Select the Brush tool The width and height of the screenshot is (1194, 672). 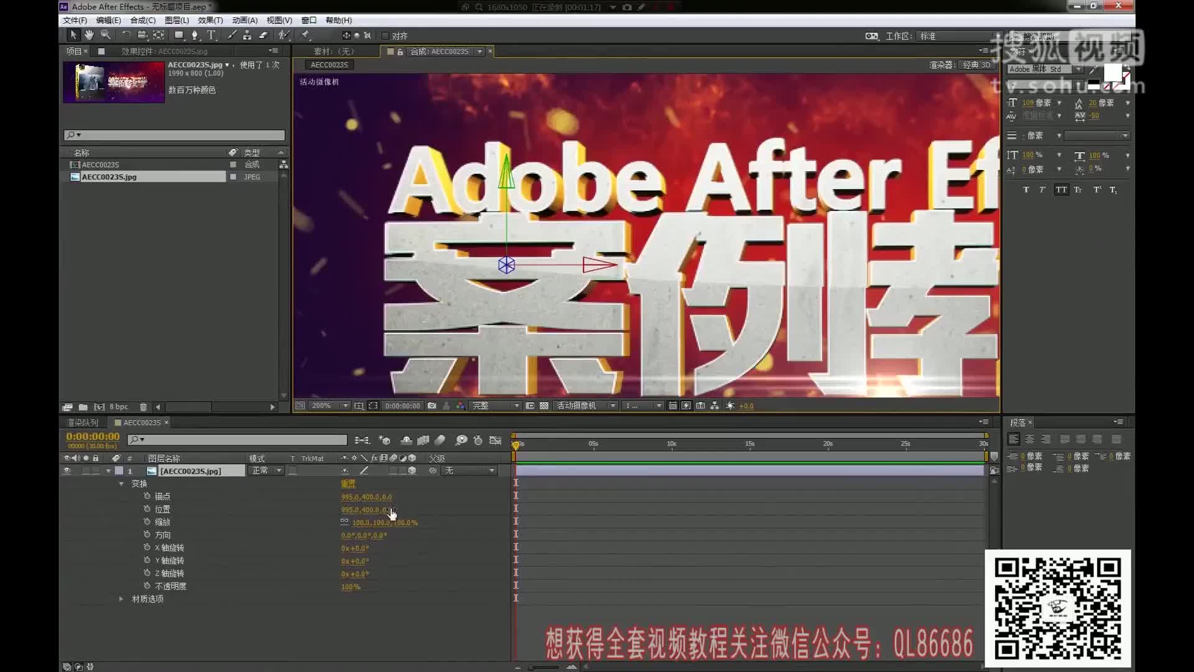[x=231, y=35]
